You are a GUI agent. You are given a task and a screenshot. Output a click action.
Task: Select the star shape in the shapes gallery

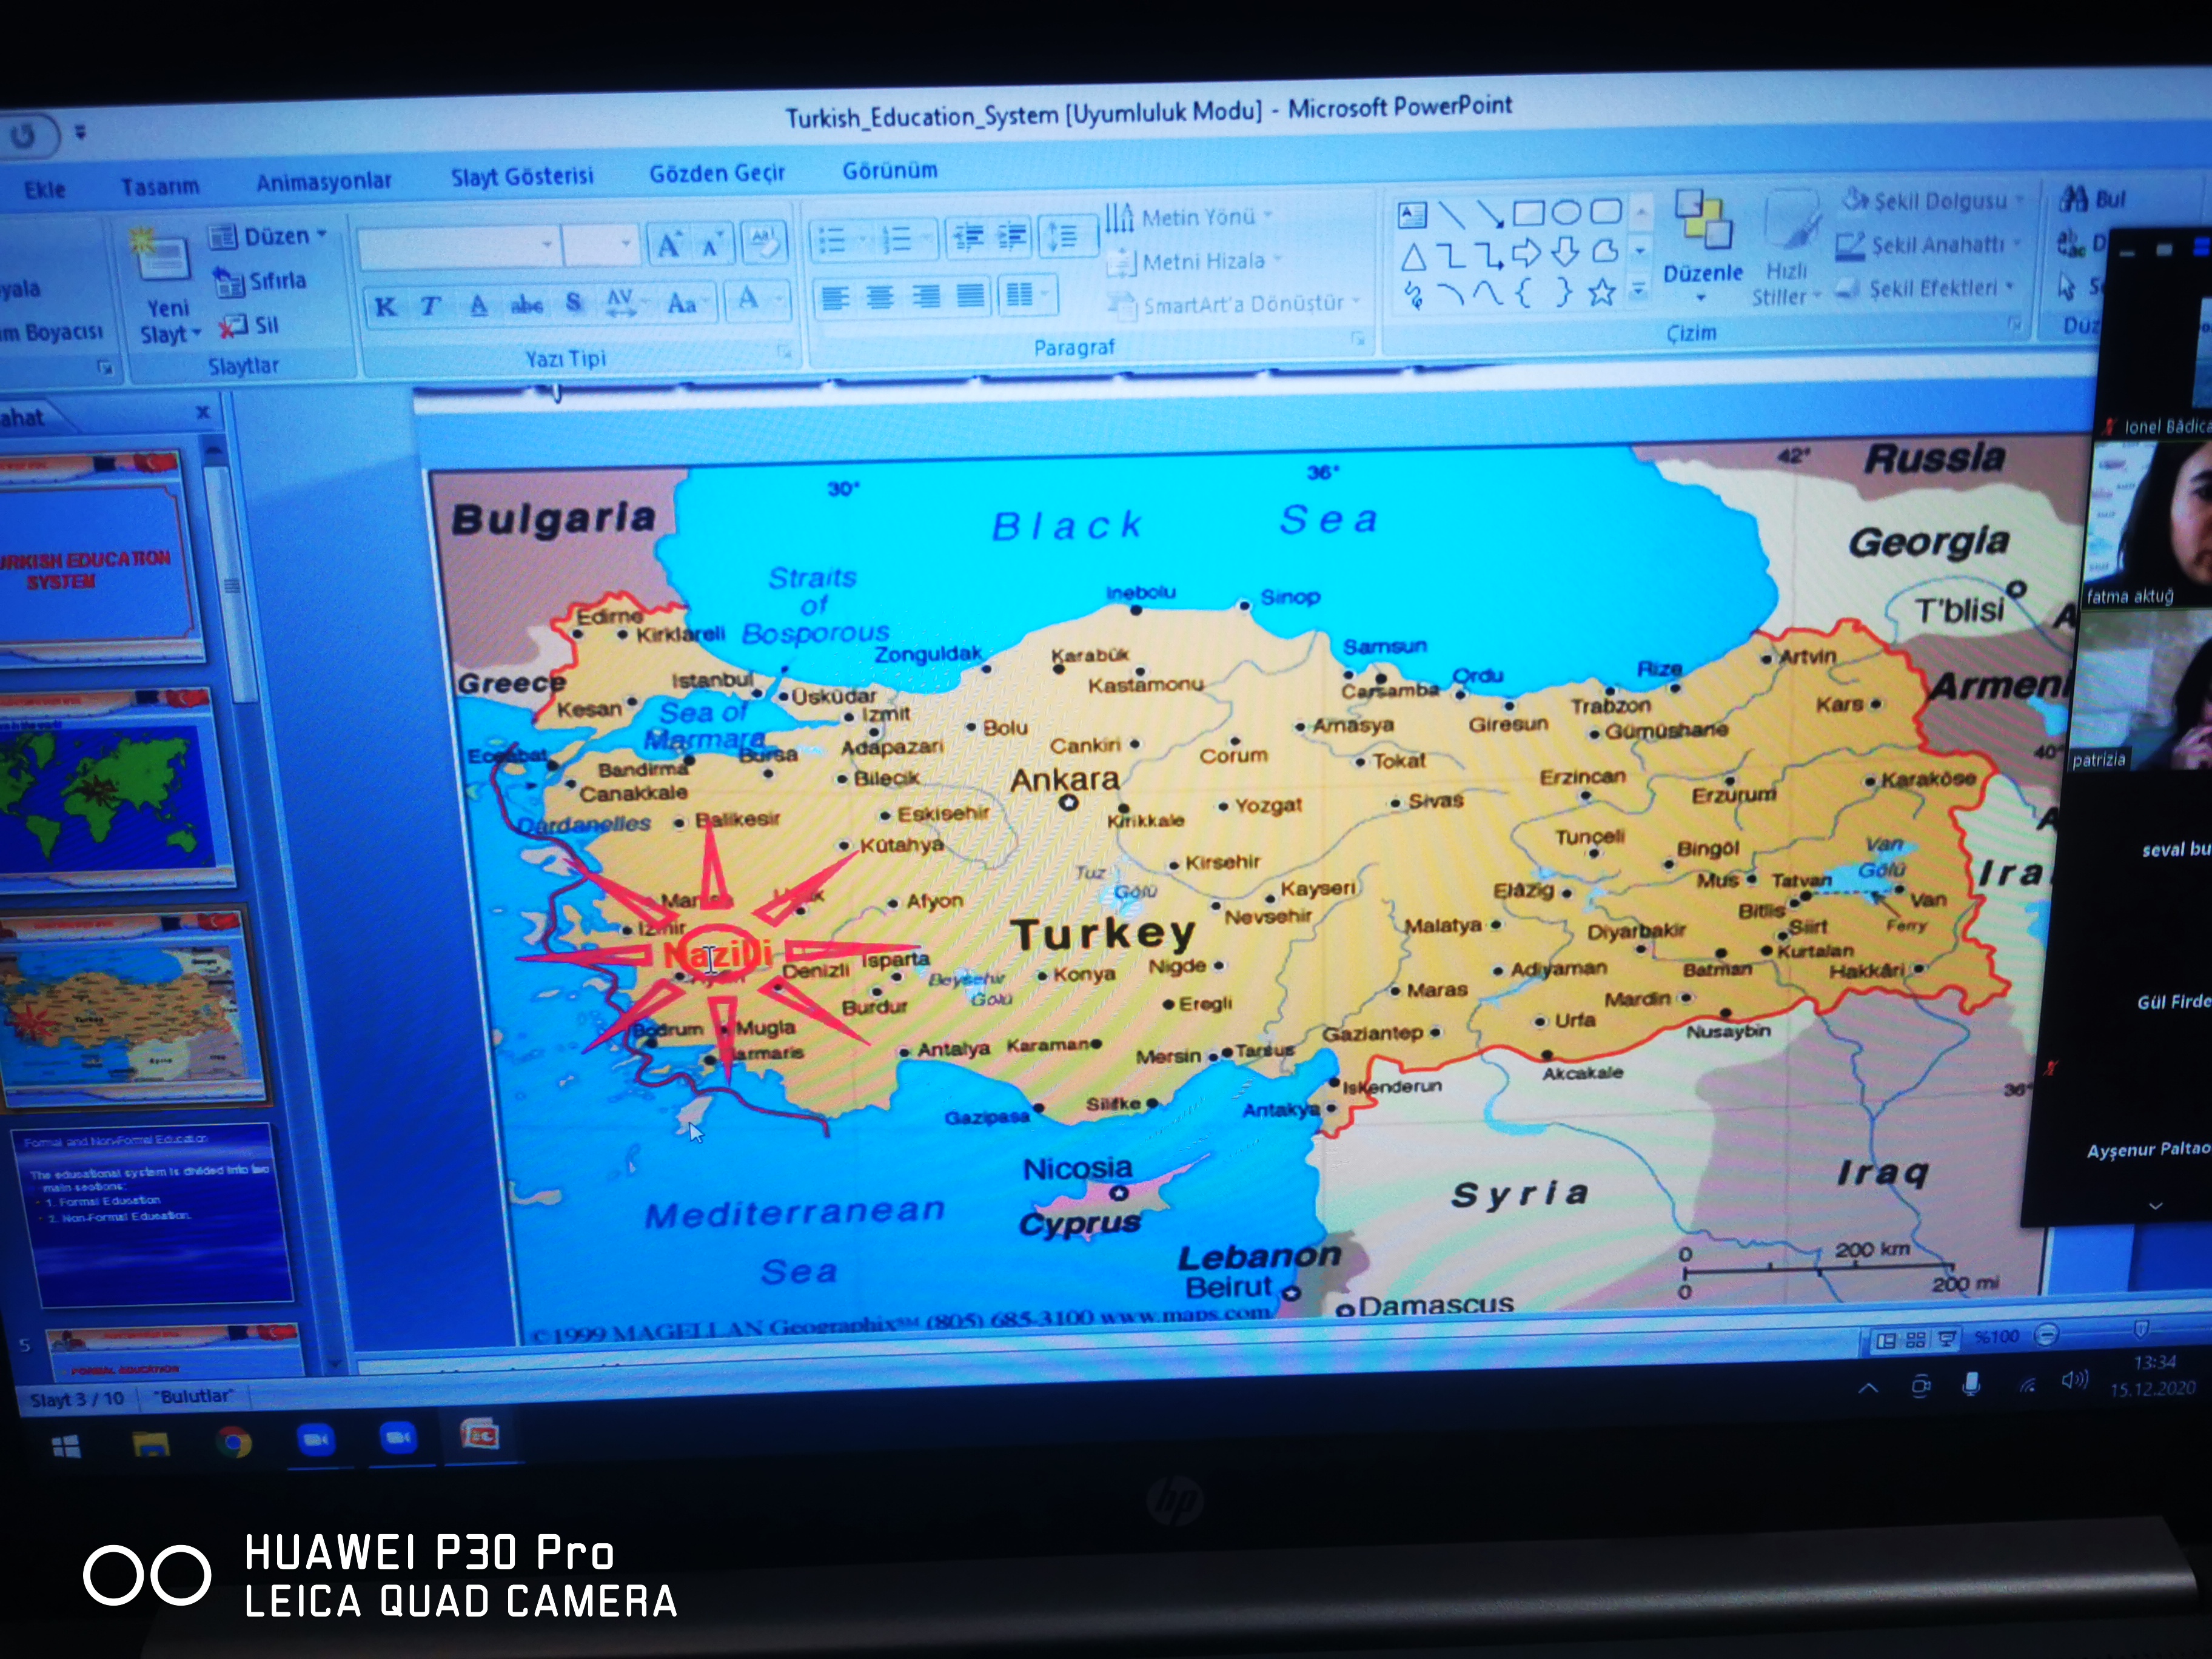tap(1602, 292)
